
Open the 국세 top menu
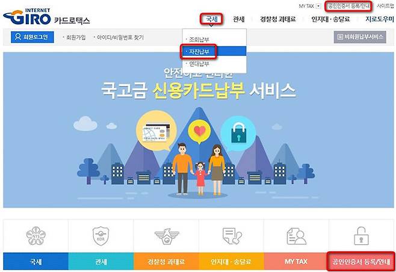click(x=212, y=19)
